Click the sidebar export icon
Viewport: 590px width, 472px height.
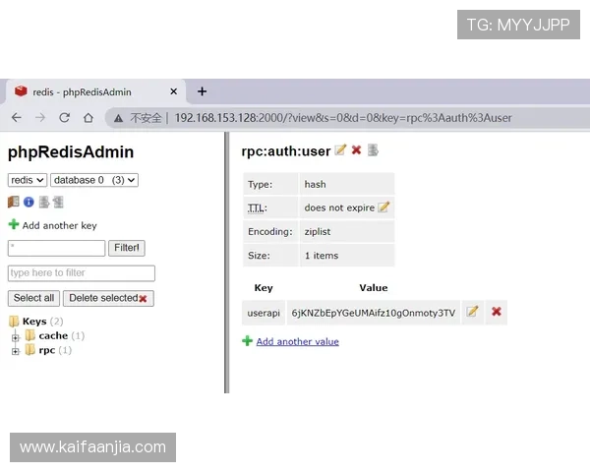pos(43,202)
